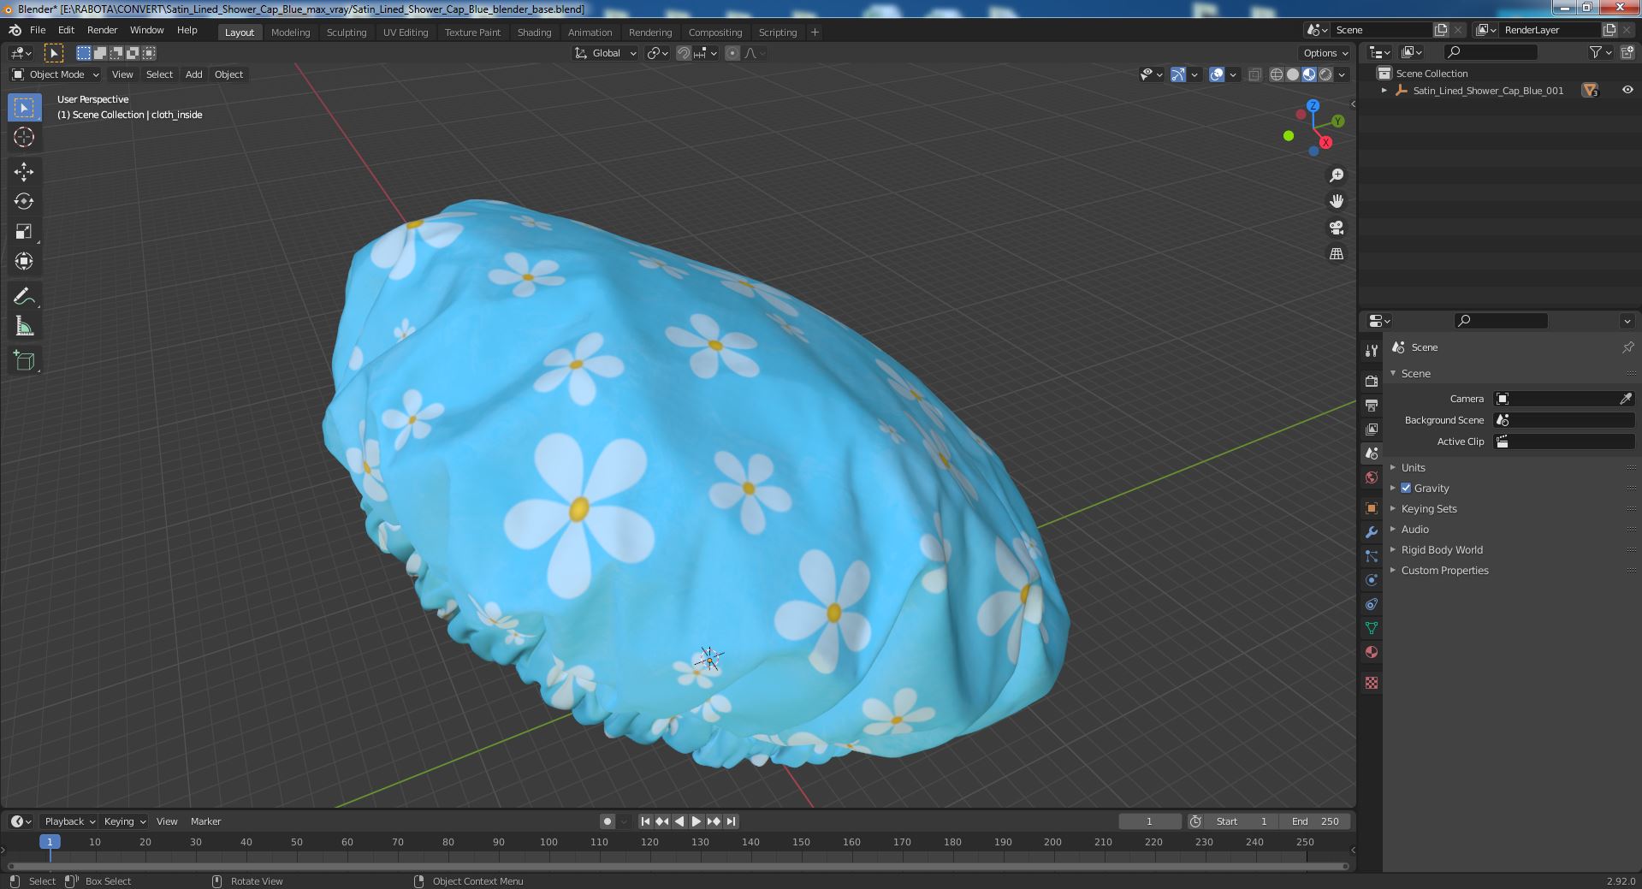Switch to the Modeling workspace tab

coord(290,32)
